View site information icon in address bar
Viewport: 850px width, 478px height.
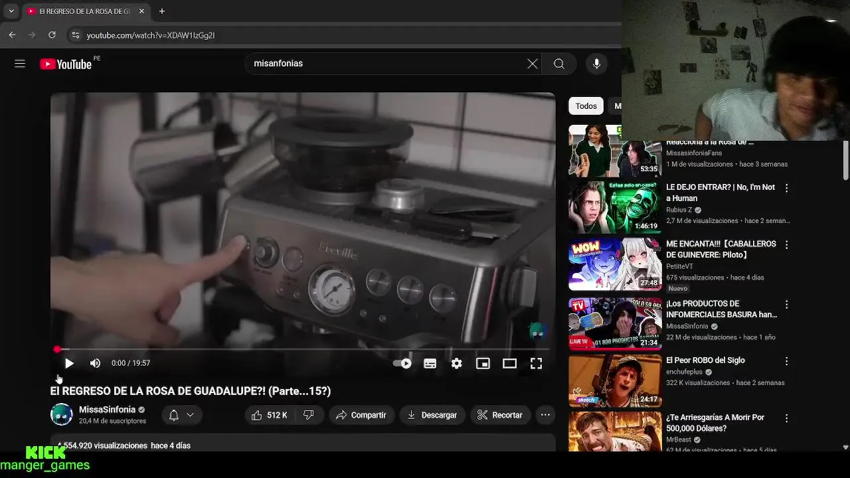pos(75,35)
